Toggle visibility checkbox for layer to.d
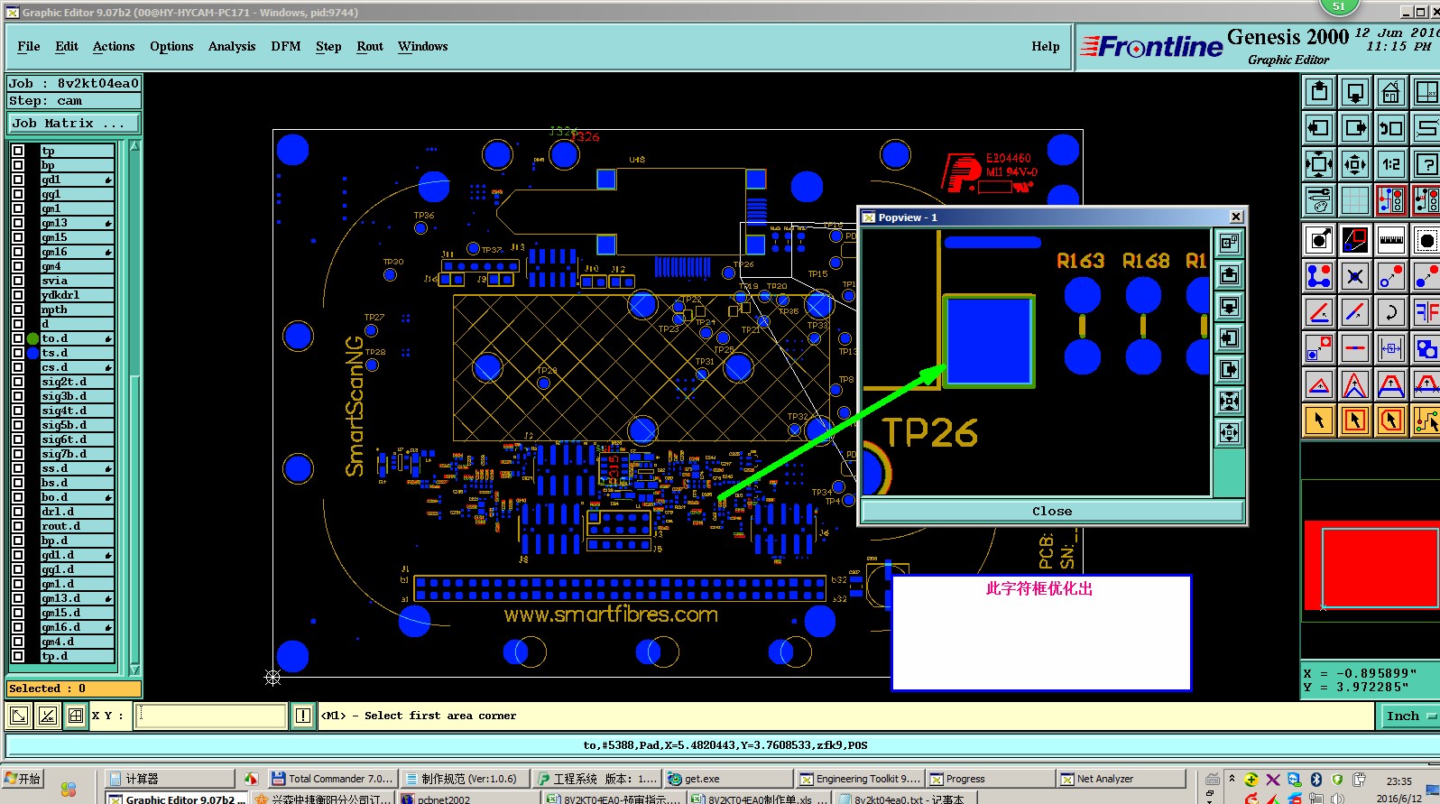This screenshot has height=804, width=1440. click(x=18, y=338)
